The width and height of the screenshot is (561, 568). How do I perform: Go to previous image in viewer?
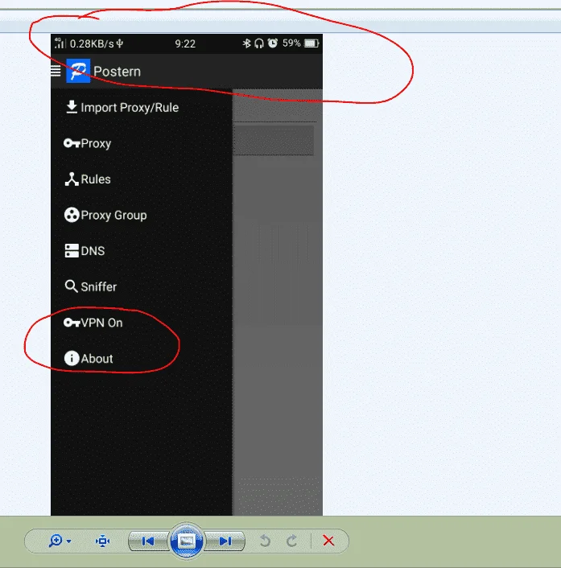[x=149, y=541]
